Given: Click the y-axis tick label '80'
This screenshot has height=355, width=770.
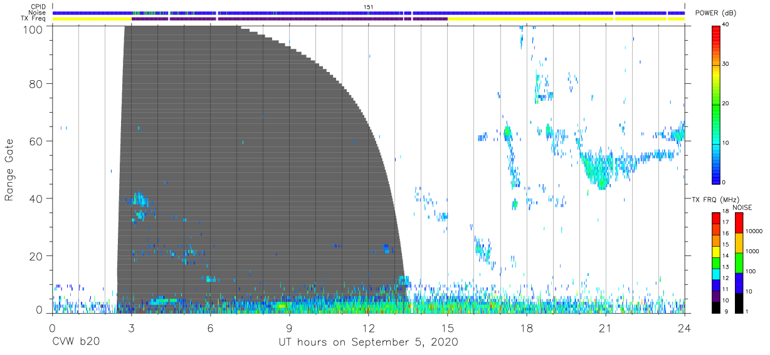Looking at the screenshot, I should (37, 83).
